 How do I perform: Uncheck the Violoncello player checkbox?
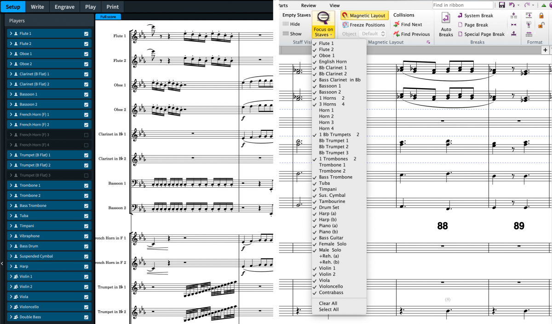[86, 307]
